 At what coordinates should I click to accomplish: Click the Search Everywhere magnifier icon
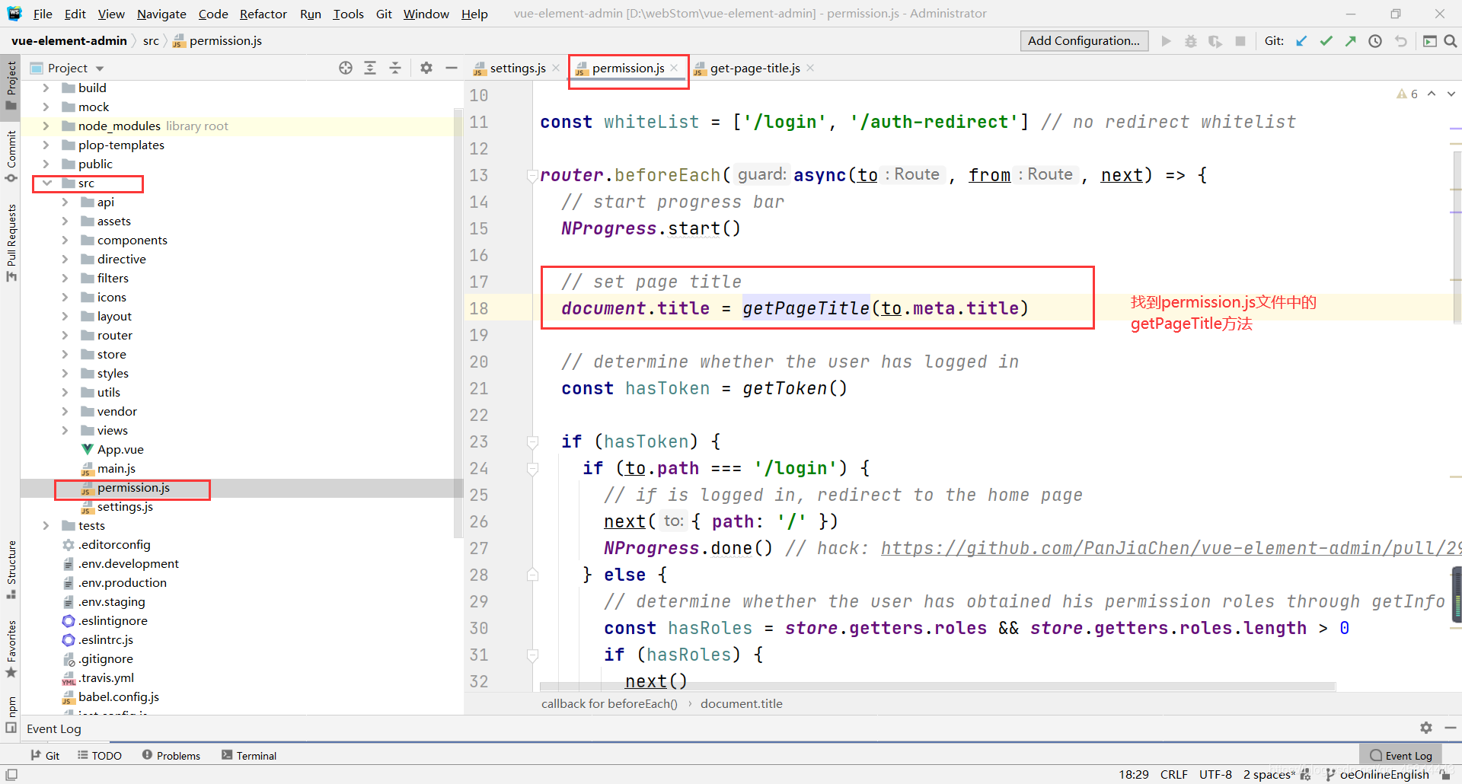coord(1451,41)
